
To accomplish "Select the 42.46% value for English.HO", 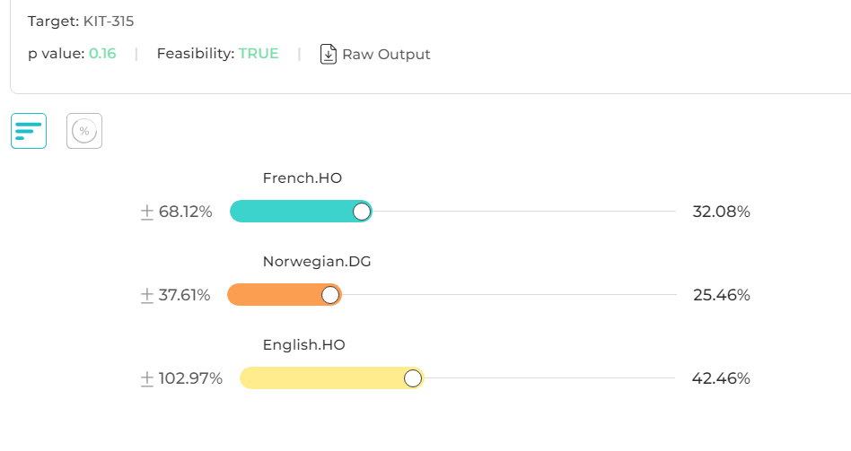I will click(721, 378).
